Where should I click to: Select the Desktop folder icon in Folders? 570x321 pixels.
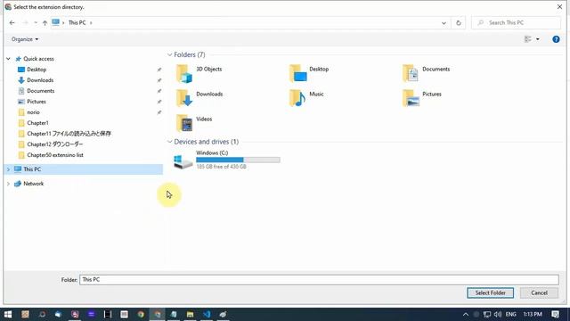click(297, 73)
